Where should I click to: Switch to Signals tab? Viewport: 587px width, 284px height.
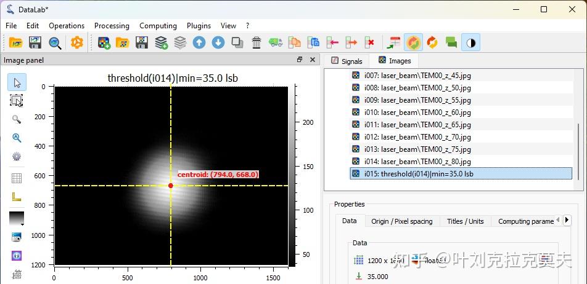click(347, 61)
